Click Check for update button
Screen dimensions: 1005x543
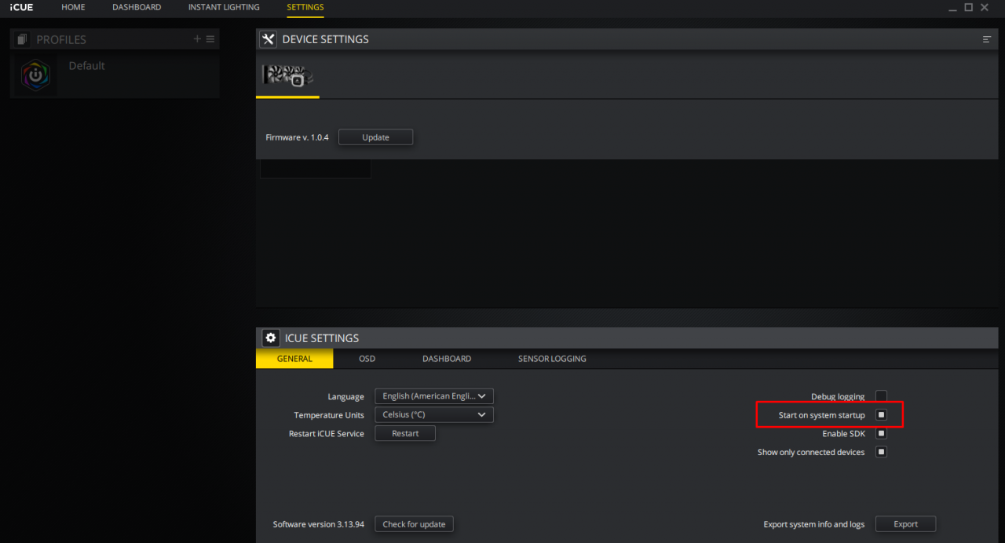pyautogui.click(x=414, y=524)
